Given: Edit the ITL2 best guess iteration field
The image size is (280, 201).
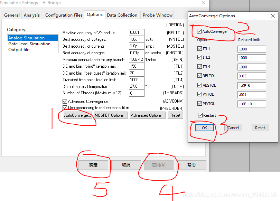Looking at the screenshot, I should coord(137,73).
